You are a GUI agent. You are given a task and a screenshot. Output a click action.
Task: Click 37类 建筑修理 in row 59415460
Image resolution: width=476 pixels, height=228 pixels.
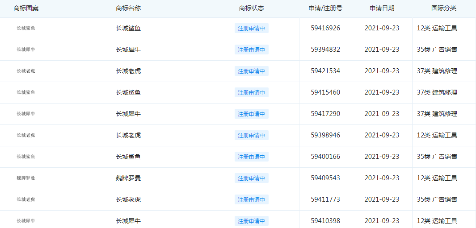click(x=437, y=92)
